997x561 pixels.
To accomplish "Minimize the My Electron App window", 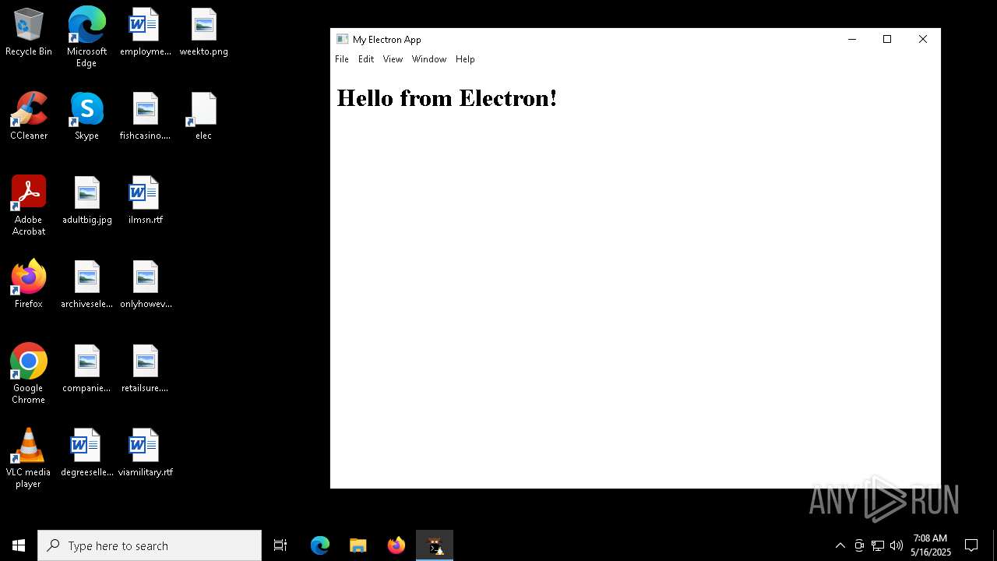I will [852, 39].
